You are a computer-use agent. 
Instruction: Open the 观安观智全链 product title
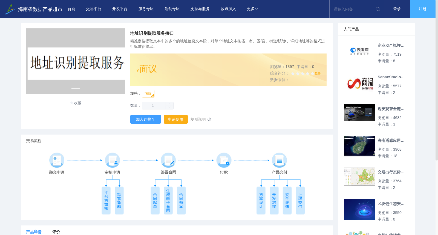pos(391,109)
